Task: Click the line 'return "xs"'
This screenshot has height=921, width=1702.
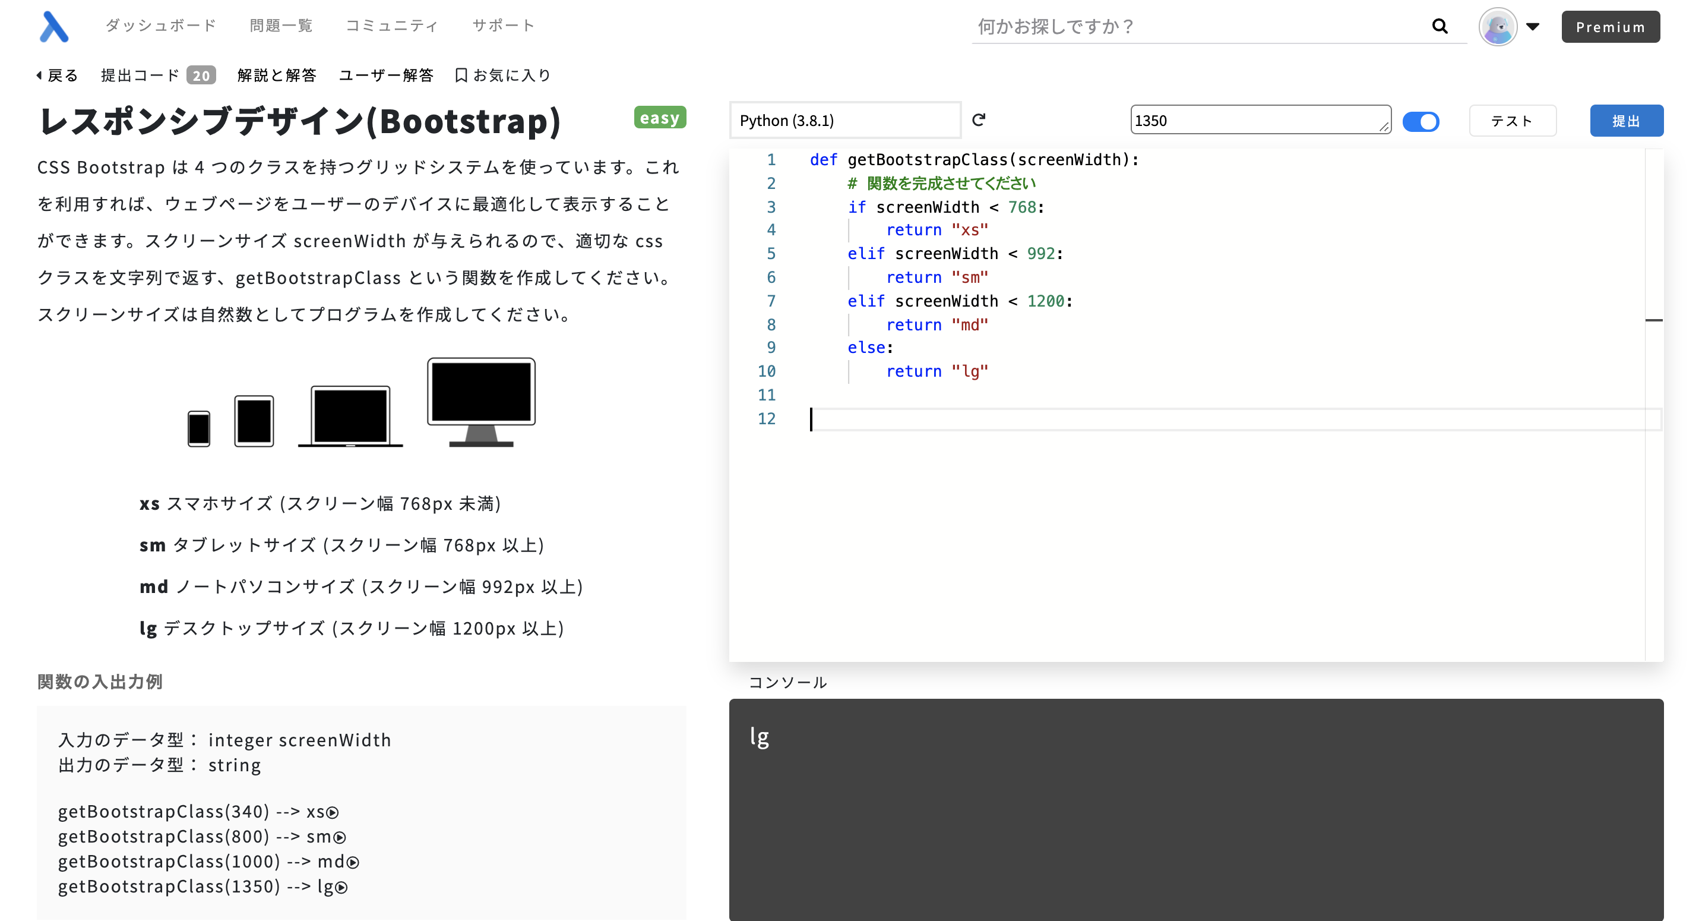Action: pos(937,230)
